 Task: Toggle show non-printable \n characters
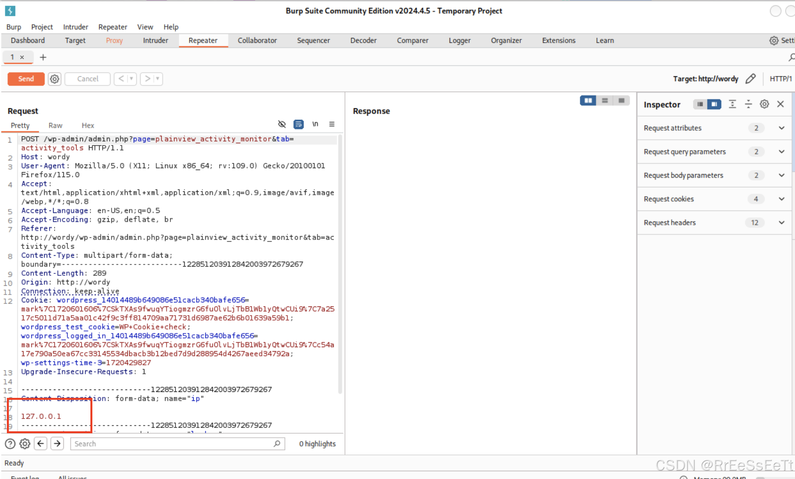315,124
